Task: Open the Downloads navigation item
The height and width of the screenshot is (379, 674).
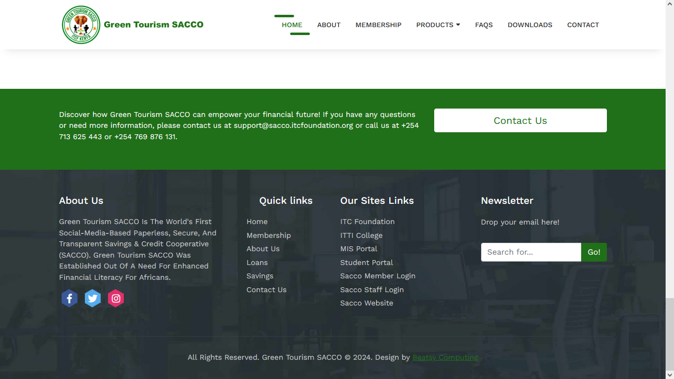Action: (530, 25)
